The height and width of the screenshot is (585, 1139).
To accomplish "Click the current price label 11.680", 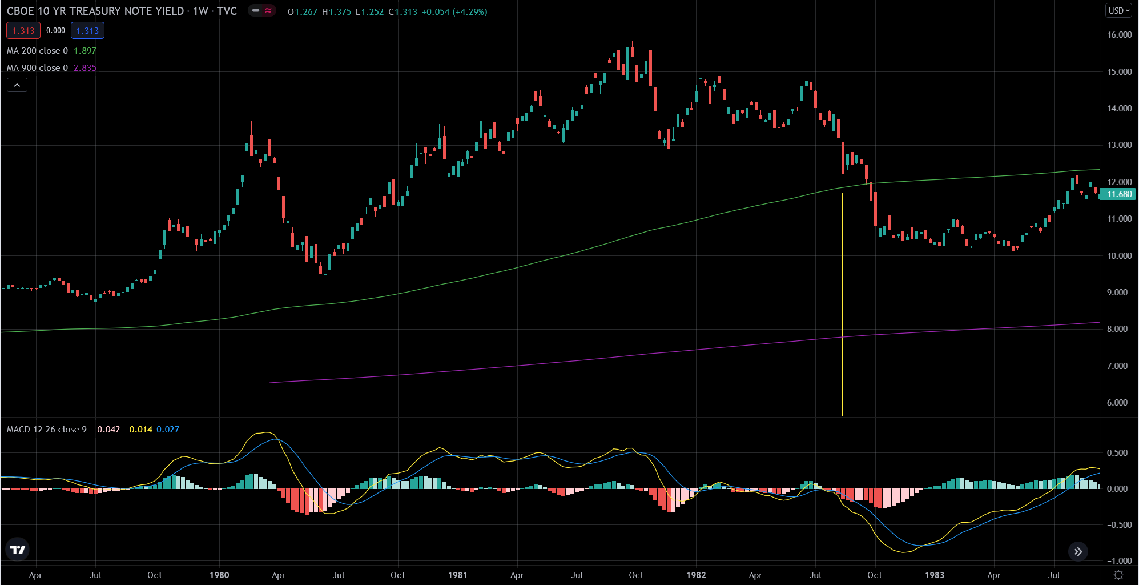I will [x=1118, y=194].
